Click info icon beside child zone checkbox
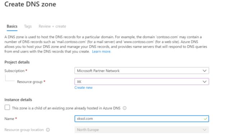Image resolution: width=230 pixels, height=140 pixels. pyautogui.click(x=125, y=108)
